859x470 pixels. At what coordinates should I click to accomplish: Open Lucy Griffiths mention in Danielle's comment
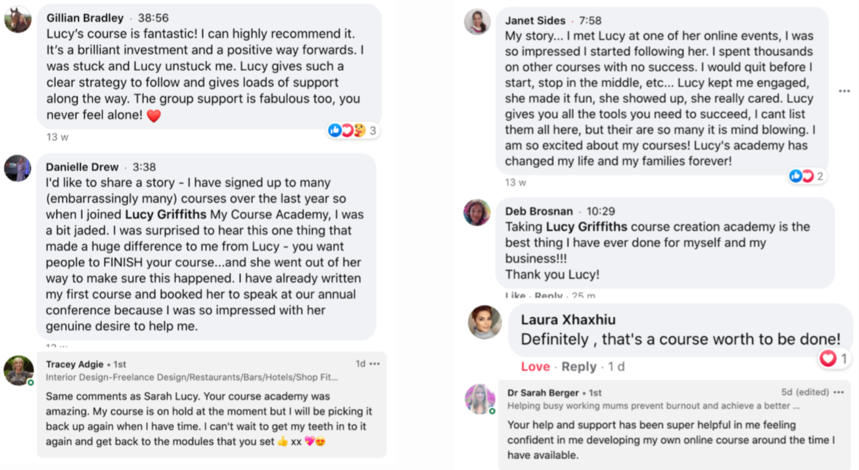tap(166, 215)
